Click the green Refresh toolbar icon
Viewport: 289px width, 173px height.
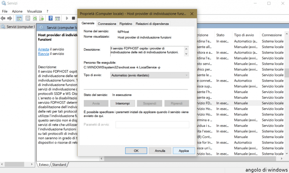(35, 18)
